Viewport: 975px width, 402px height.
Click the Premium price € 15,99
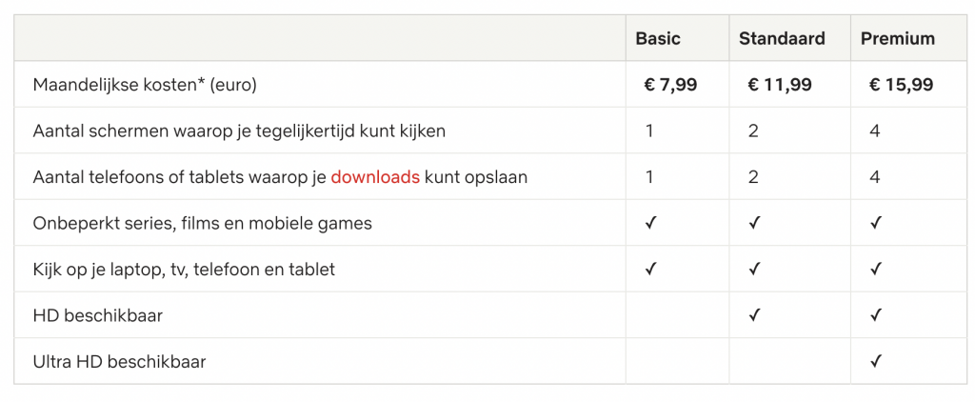pos(901,85)
